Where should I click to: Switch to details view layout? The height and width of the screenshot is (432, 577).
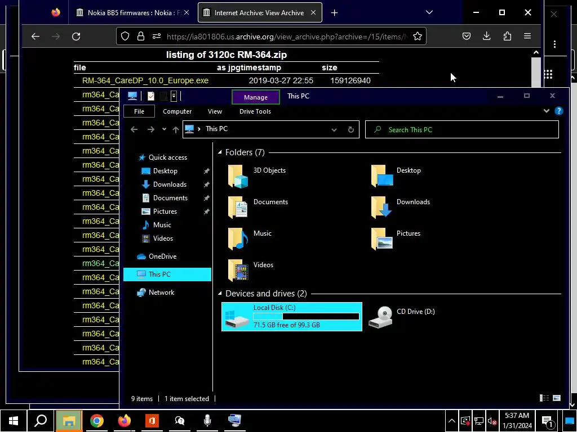pyautogui.click(x=544, y=398)
